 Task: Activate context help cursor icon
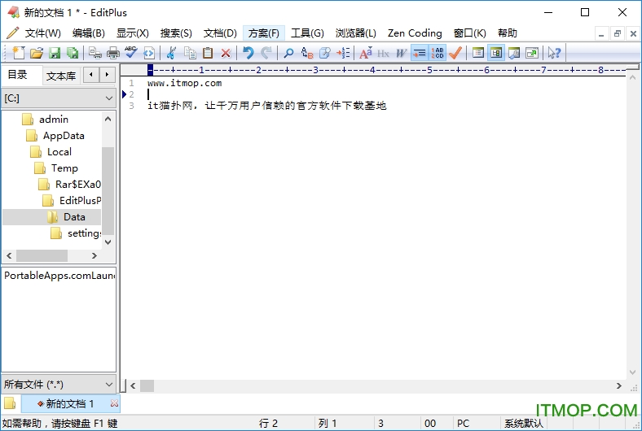point(554,53)
